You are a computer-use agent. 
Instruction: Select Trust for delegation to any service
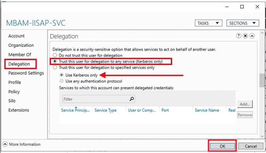[x=55, y=61]
